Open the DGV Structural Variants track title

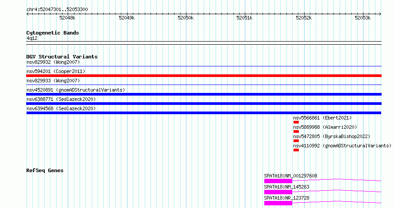click(x=62, y=57)
